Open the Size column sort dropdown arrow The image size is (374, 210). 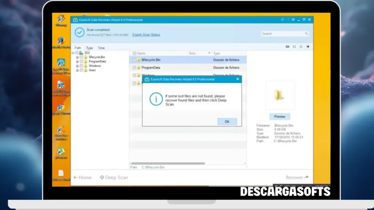click(x=209, y=53)
